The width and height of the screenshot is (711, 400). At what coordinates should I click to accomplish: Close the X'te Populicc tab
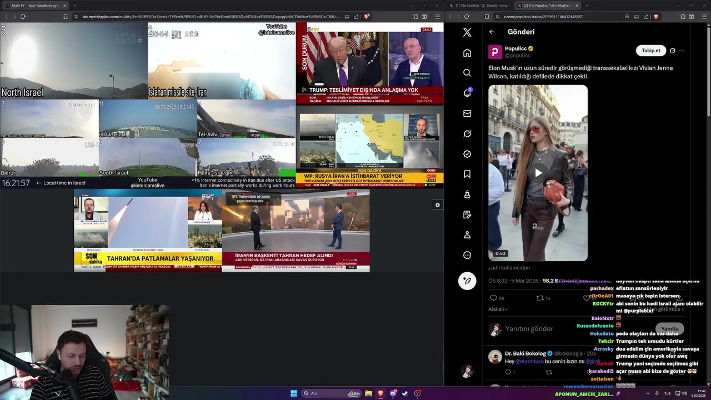tap(577, 6)
